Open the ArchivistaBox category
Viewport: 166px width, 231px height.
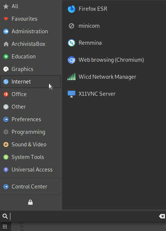[29, 44]
